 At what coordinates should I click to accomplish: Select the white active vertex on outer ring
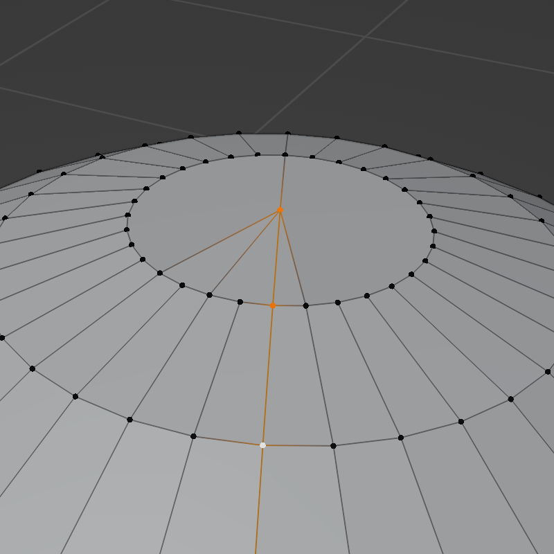point(262,445)
